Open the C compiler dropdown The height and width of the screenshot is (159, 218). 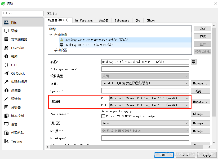(149, 98)
